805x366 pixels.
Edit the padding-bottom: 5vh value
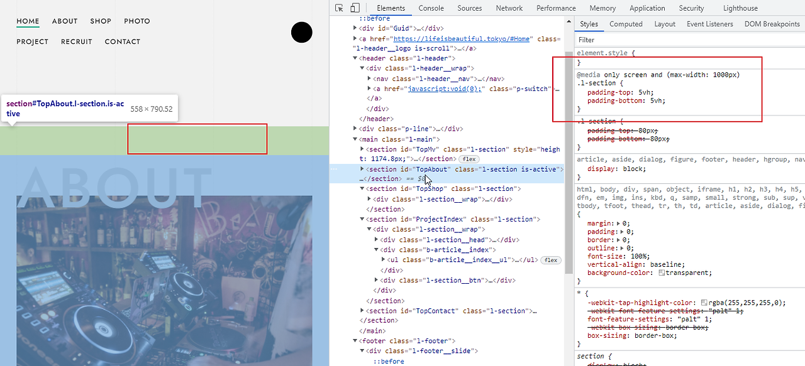coord(656,100)
